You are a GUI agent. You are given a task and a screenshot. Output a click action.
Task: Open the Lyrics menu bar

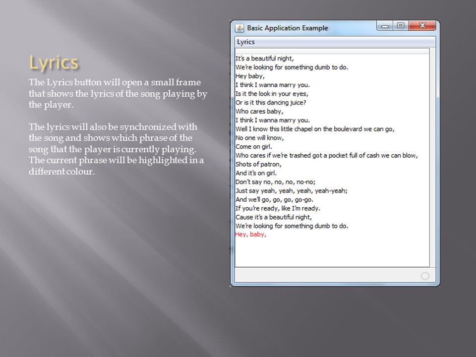pos(246,42)
